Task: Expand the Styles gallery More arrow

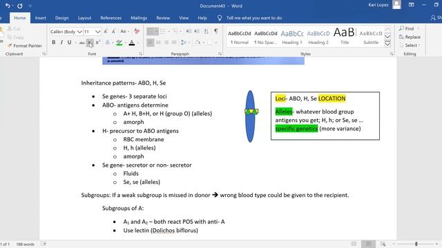Action: [387, 44]
